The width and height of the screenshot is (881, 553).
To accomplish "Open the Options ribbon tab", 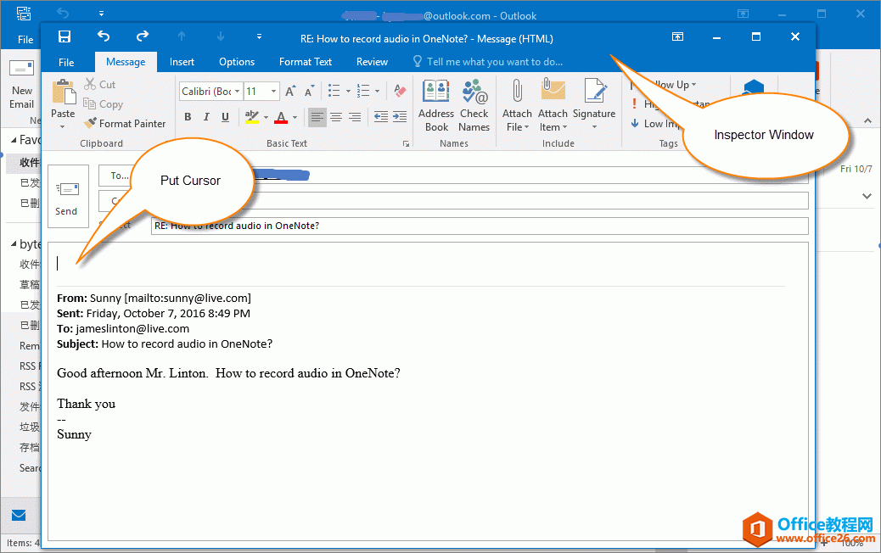I will click(237, 62).
